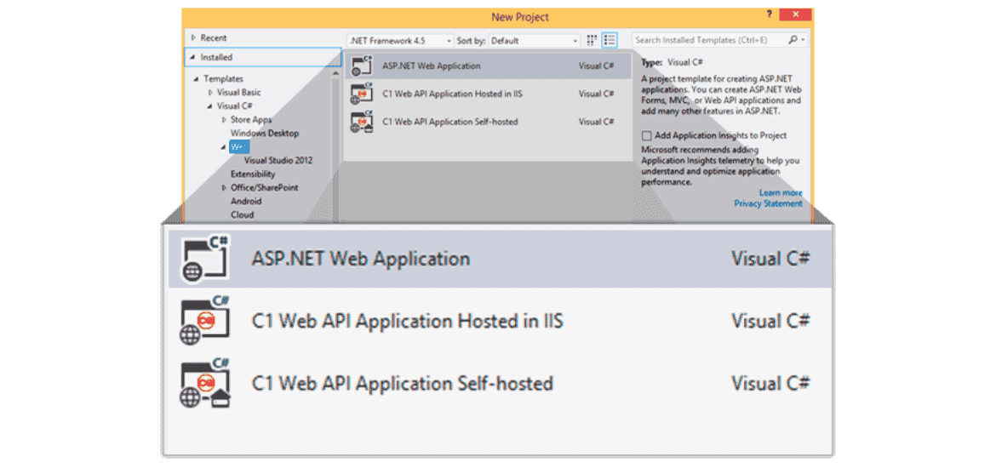This screenshot has width=996, height=468.
Task: Click enlarged 'ASP.NET Web Application' text
Action: [x=361, y=259]
